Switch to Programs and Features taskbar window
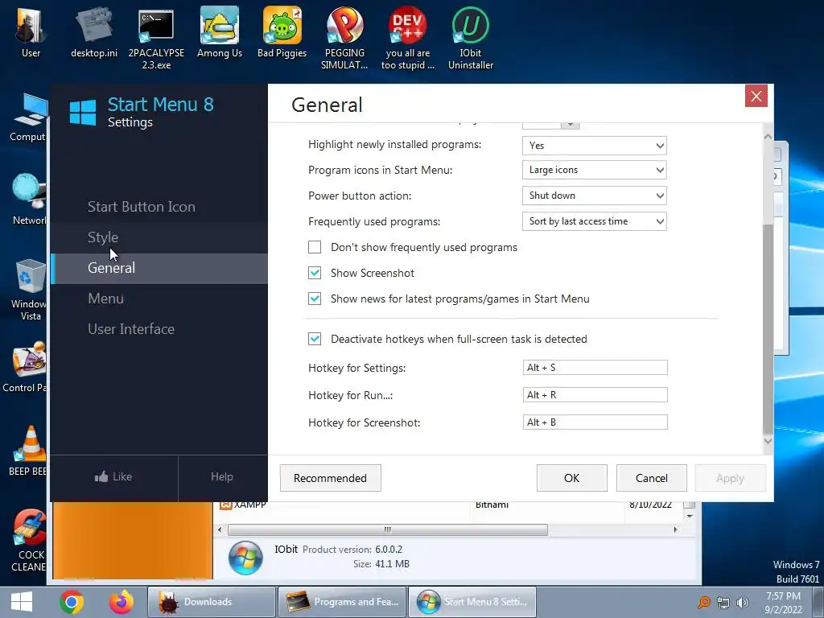Viewport: 824px width, 618px height. click(341, 602)
